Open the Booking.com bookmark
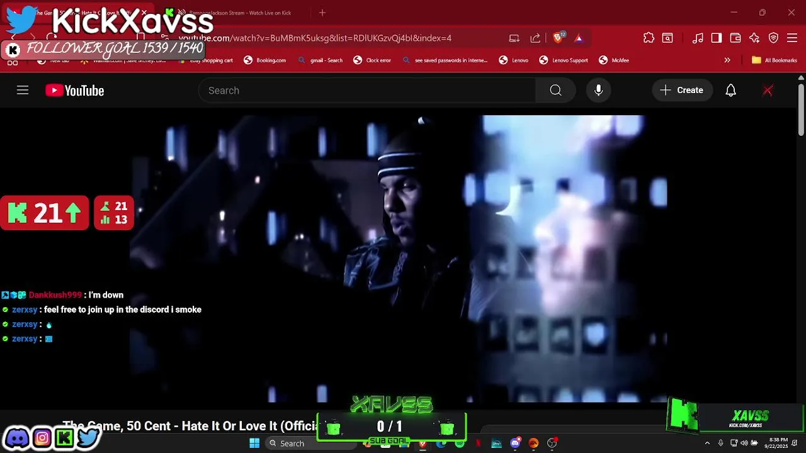The width and height of the screenshot is (806, 453). coord(265,60)
